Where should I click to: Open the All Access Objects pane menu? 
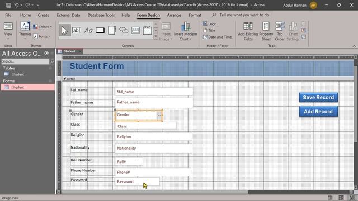[x=46, y=54]
